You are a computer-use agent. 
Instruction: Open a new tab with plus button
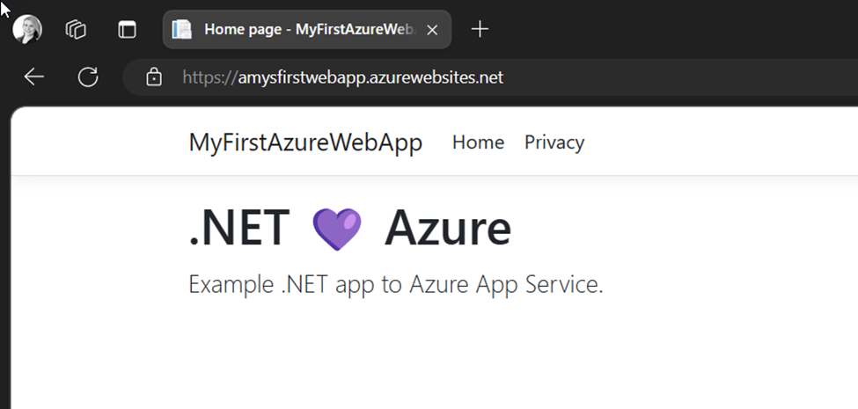(480, 30)
